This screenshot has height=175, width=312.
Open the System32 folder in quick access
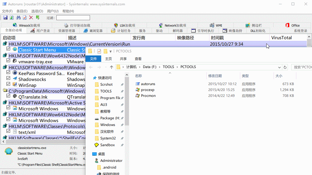108,138
